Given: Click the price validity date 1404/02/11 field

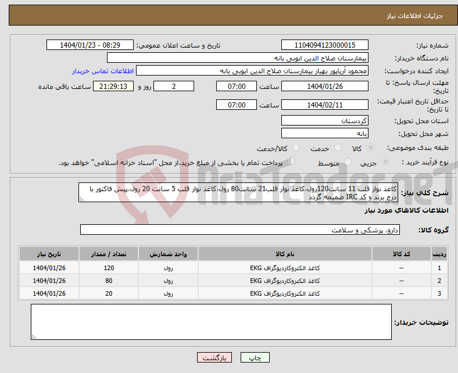Looking at the screenshot, I should click(x=325, y=105).
